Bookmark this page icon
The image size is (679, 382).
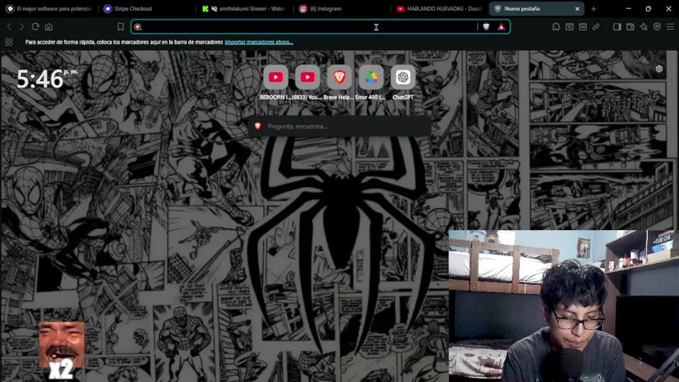(x=120, y=27)
